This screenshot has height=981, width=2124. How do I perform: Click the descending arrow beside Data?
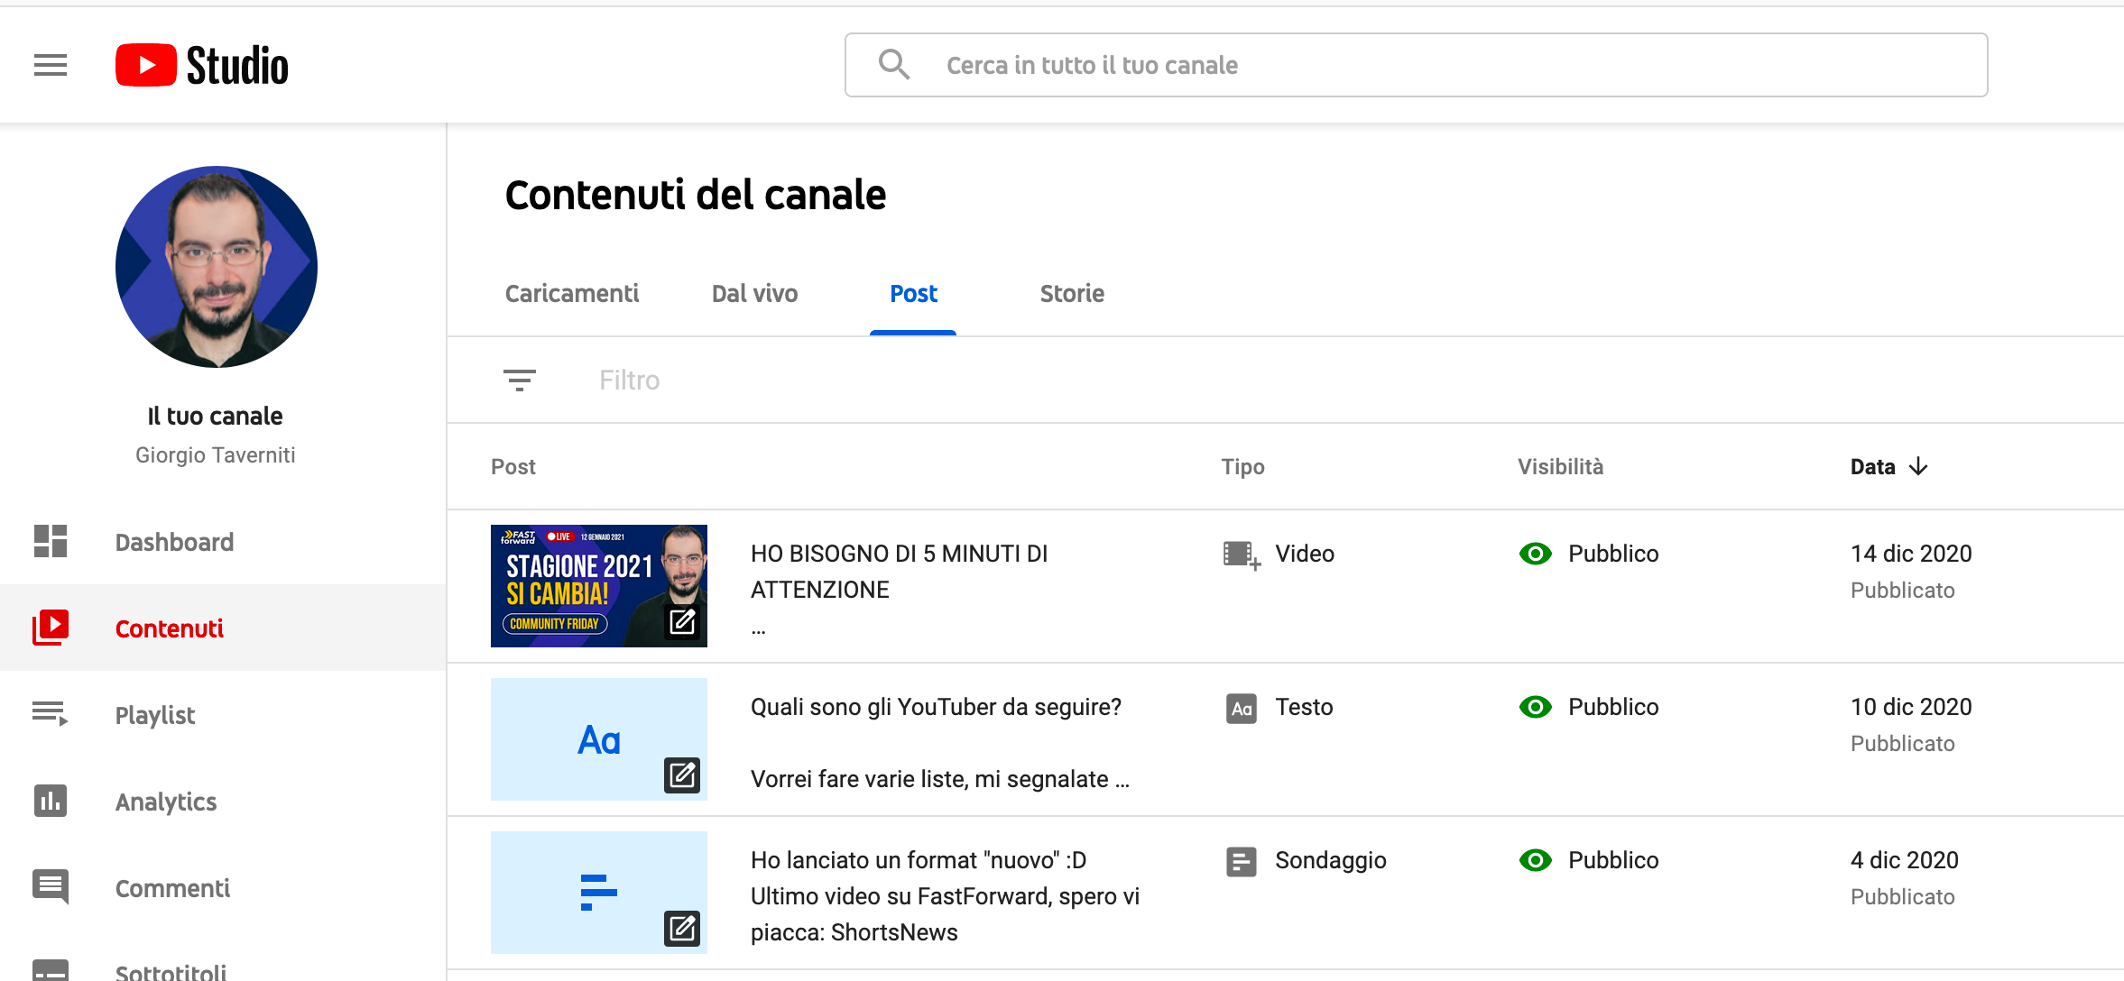coord(1918,466)
